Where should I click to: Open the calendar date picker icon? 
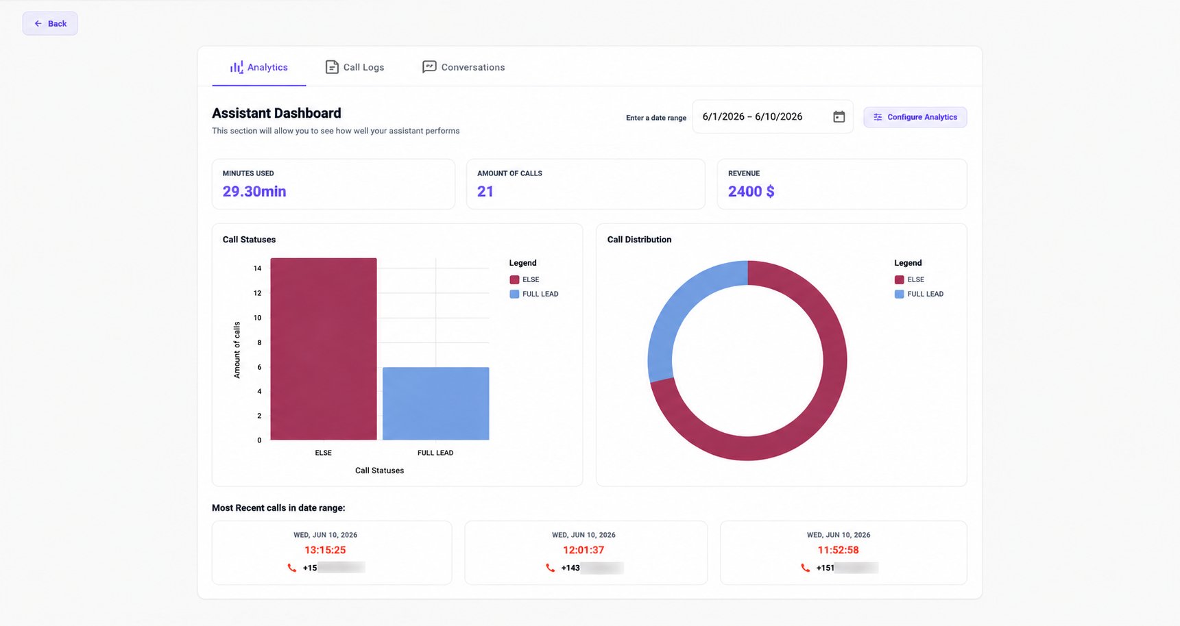839,116
